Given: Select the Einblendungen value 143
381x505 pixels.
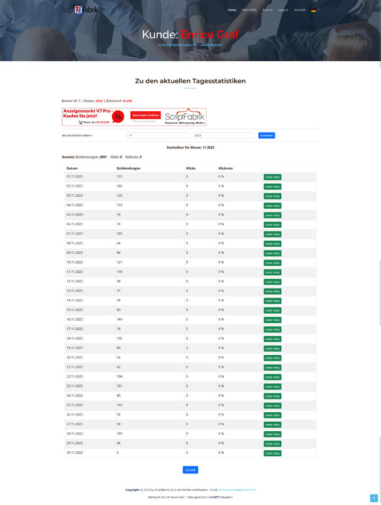Looking at the screenshot, I should 119,405.
